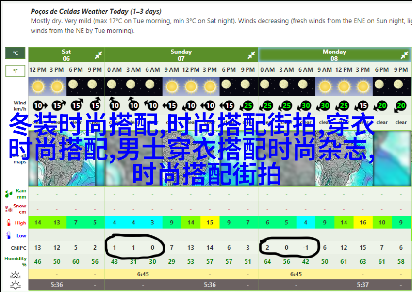Expand the Monday 08 day column
The image size is (412, 292).
(x=405, y=55)
